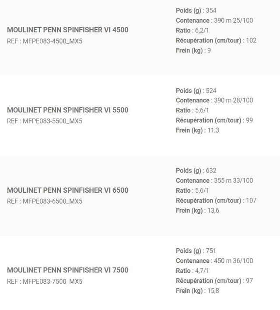
Task: Select the Contenance 355 m 33/100 line
Action: click(x=214, y=180)
